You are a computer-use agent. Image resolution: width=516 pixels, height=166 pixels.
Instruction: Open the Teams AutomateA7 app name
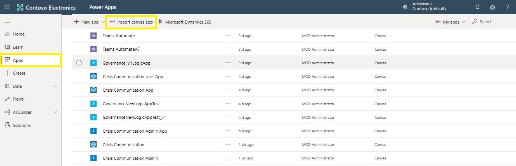point(121,49)
